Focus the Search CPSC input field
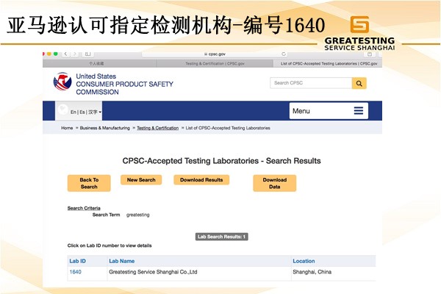This screenshot has width=441, height=294. [311, 83]
